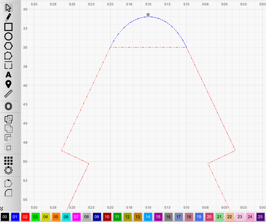Pick red layer swatch 02

tap(25, 217)
